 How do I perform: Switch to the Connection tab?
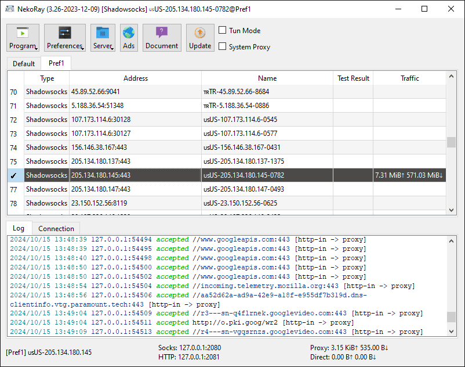click(x=56, y=229)
